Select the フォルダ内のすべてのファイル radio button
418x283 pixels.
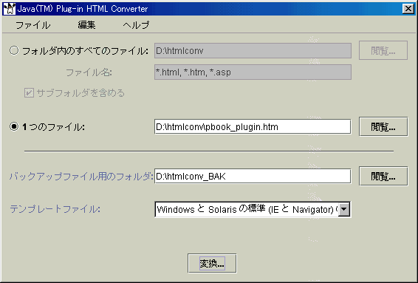coord(14,50)
